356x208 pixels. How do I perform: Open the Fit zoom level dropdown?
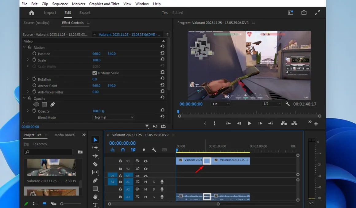221,104
